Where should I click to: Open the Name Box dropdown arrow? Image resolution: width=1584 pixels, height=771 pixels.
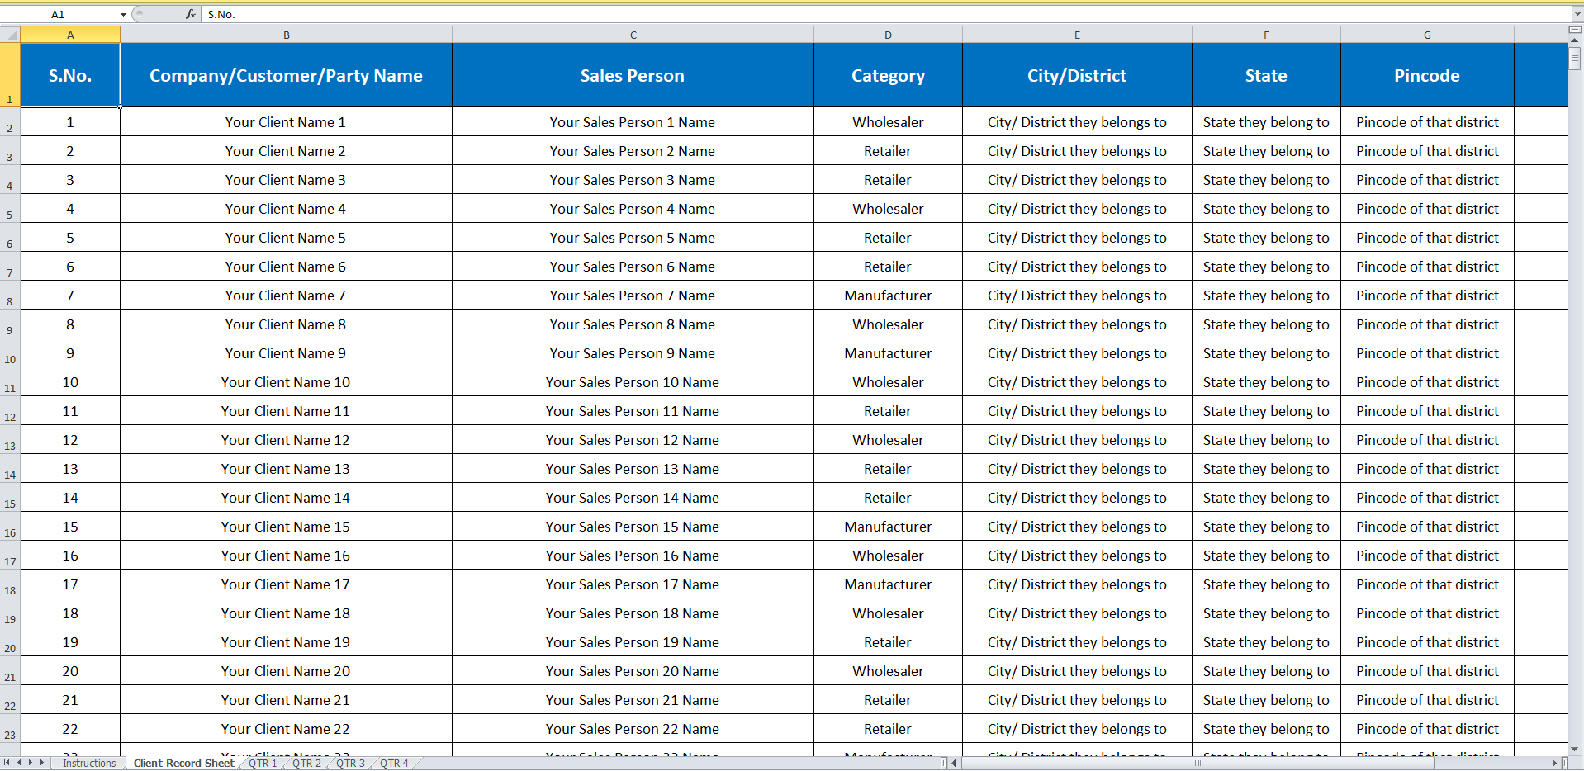pyautogui.click(x=123, y=14)
